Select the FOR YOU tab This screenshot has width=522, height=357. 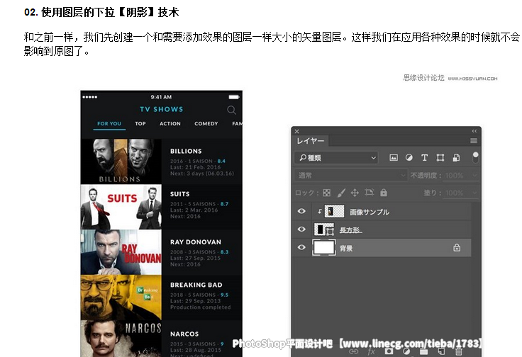tap(109, 124)
